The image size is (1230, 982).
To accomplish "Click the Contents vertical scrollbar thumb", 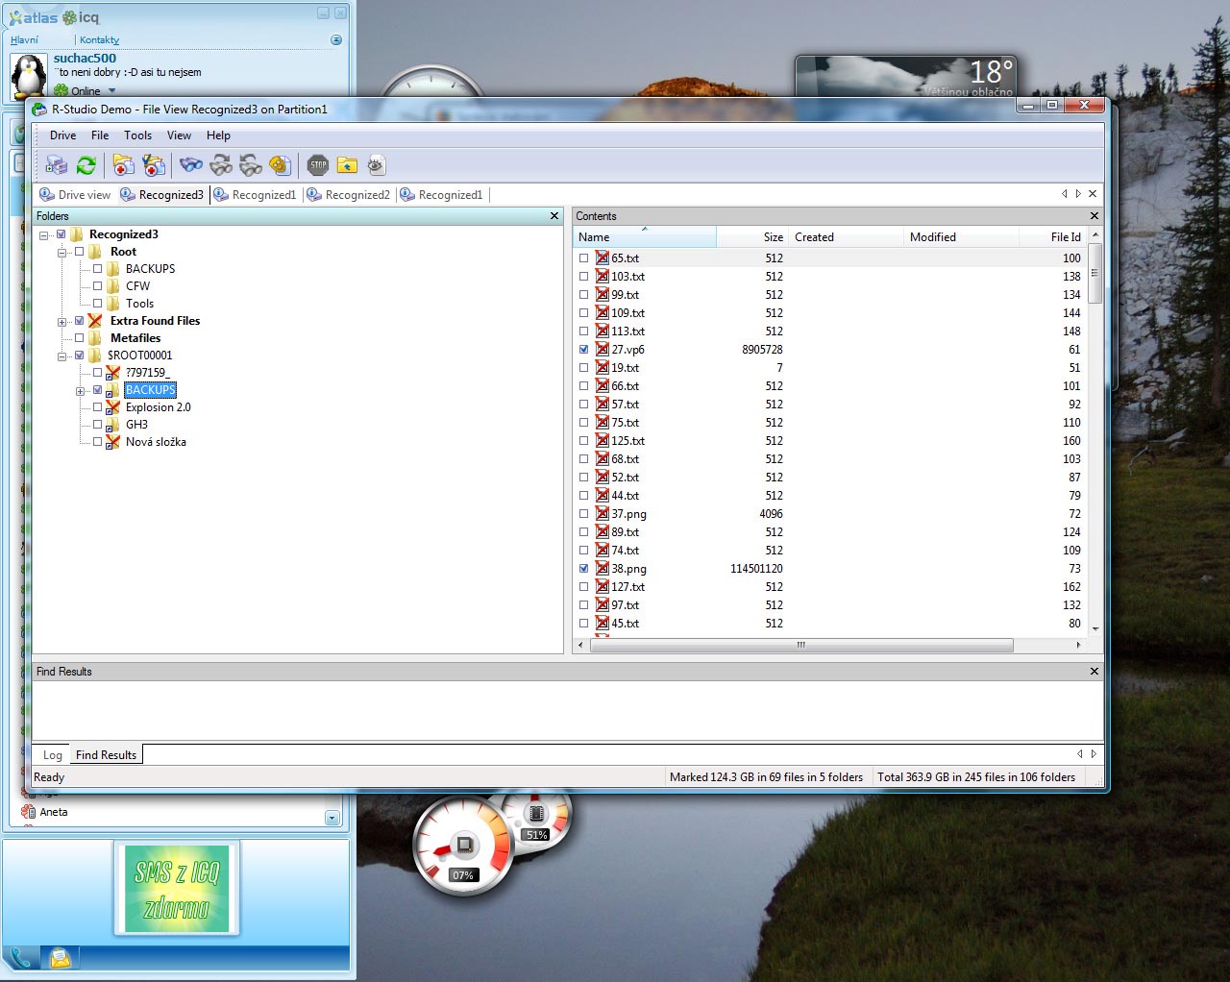I will pyautogui.click(x=1095, y=275).
